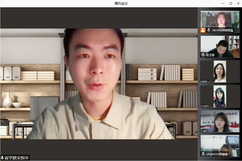
Task: Click muted microphone icon beside 18204203 name
Action: [203, 154]
